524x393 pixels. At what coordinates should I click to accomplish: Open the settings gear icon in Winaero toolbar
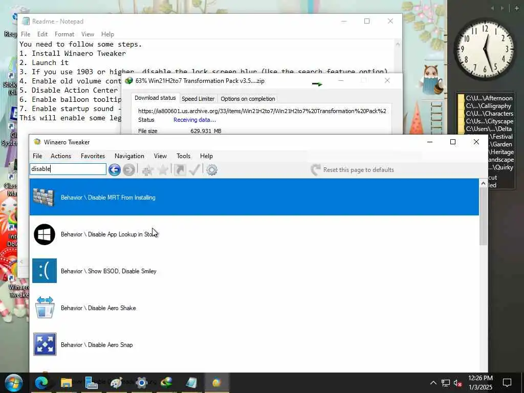coord(211,170)
